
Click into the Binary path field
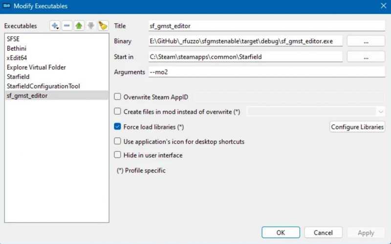245,41
